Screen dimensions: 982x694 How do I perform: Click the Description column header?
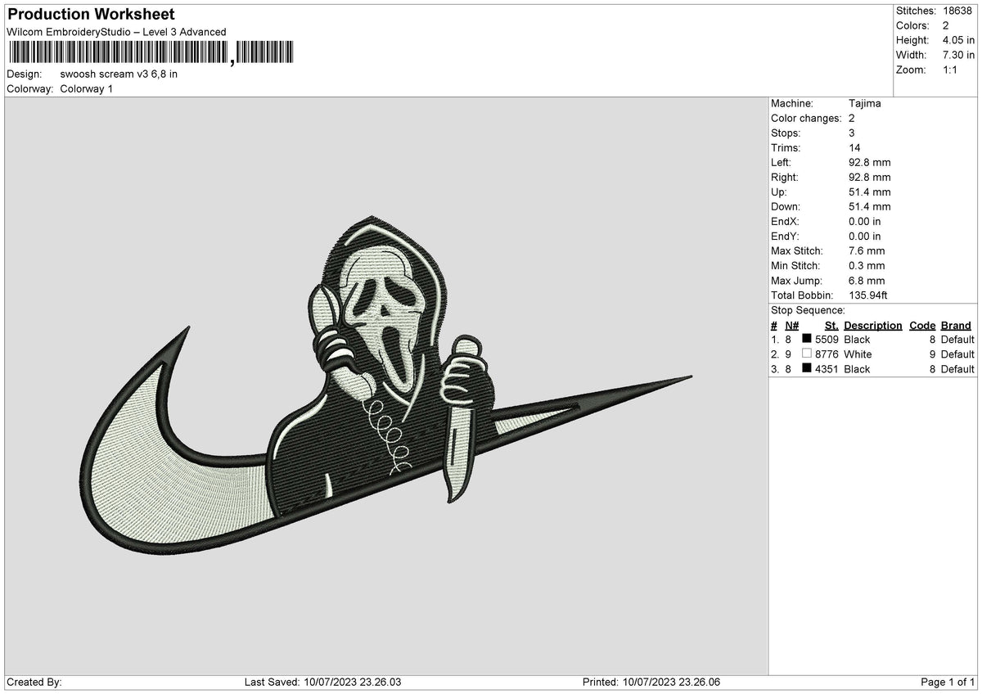point(873,325)
